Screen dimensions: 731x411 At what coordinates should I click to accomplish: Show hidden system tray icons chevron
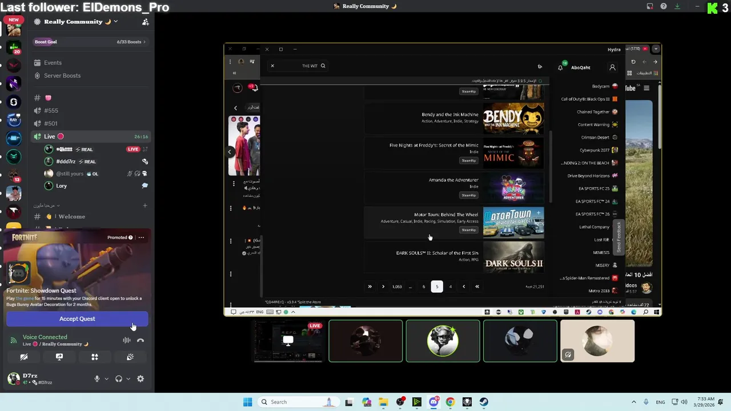[633, 402]
